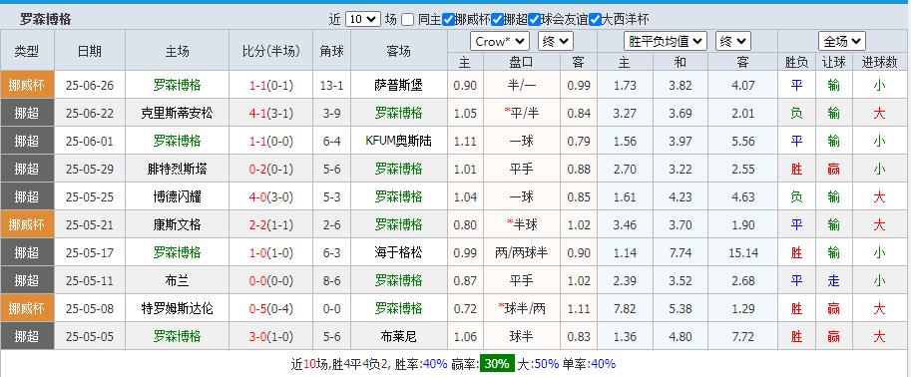The image size is (911, 377).
Task: Open home team 腓特烈斯塔
Action: (x=178, y=169)
